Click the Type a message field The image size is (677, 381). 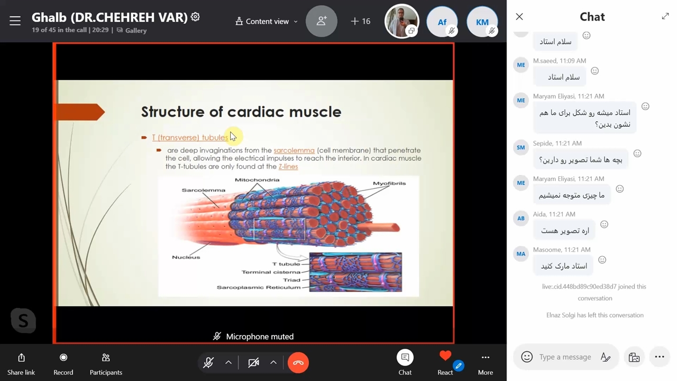[x=565, y=357]
